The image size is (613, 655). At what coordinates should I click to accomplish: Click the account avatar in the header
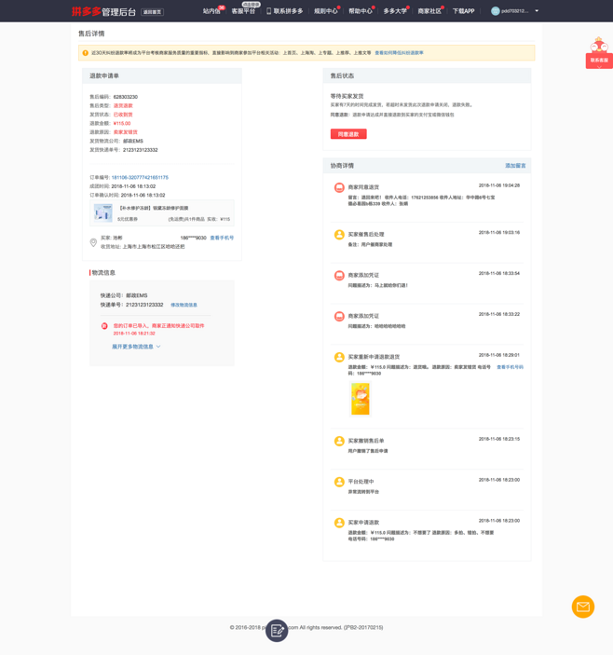tap(496, 11)
